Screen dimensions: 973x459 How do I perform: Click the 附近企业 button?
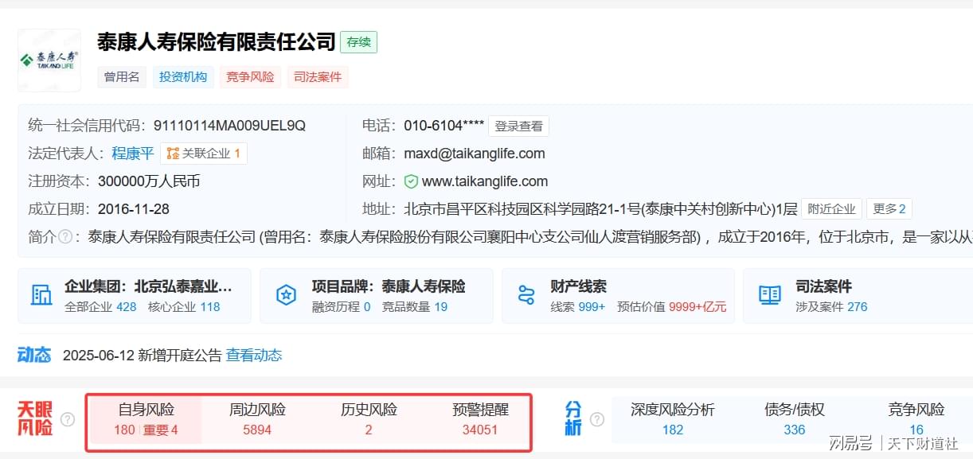(x=832, y=209)
